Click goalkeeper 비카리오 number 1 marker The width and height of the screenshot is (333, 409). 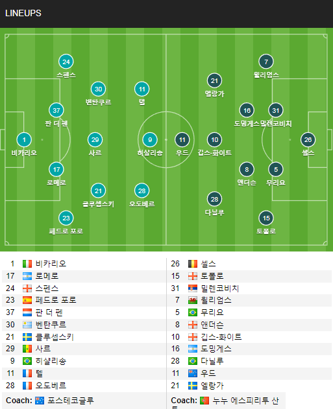point(24,140)
